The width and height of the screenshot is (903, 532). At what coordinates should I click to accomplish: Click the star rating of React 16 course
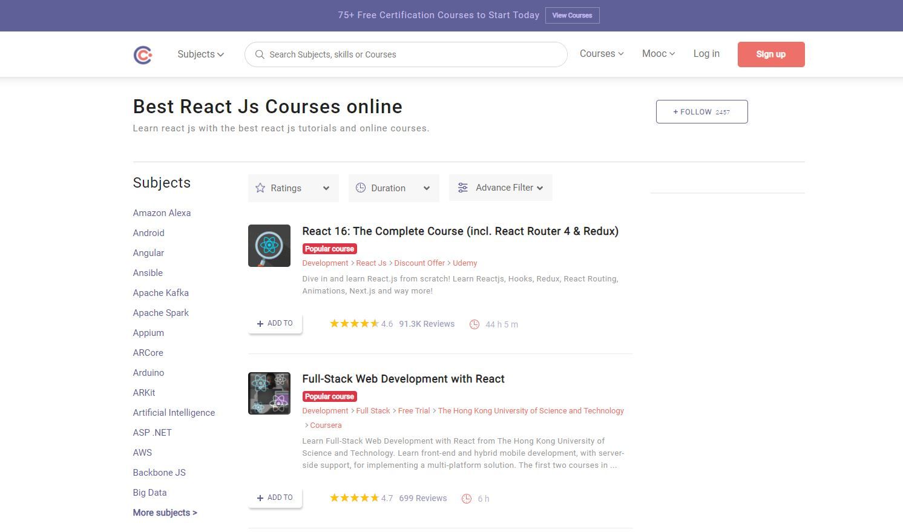point(354,324)
